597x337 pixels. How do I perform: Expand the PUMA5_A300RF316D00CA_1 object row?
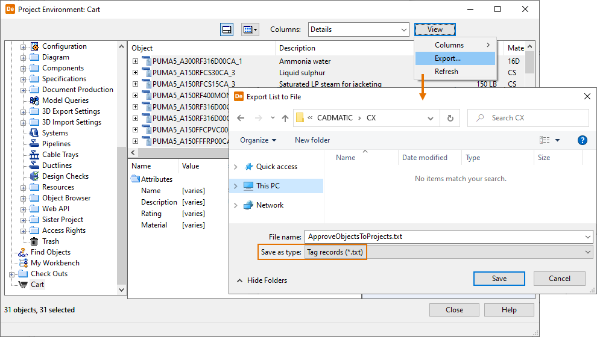pos(135,61)
